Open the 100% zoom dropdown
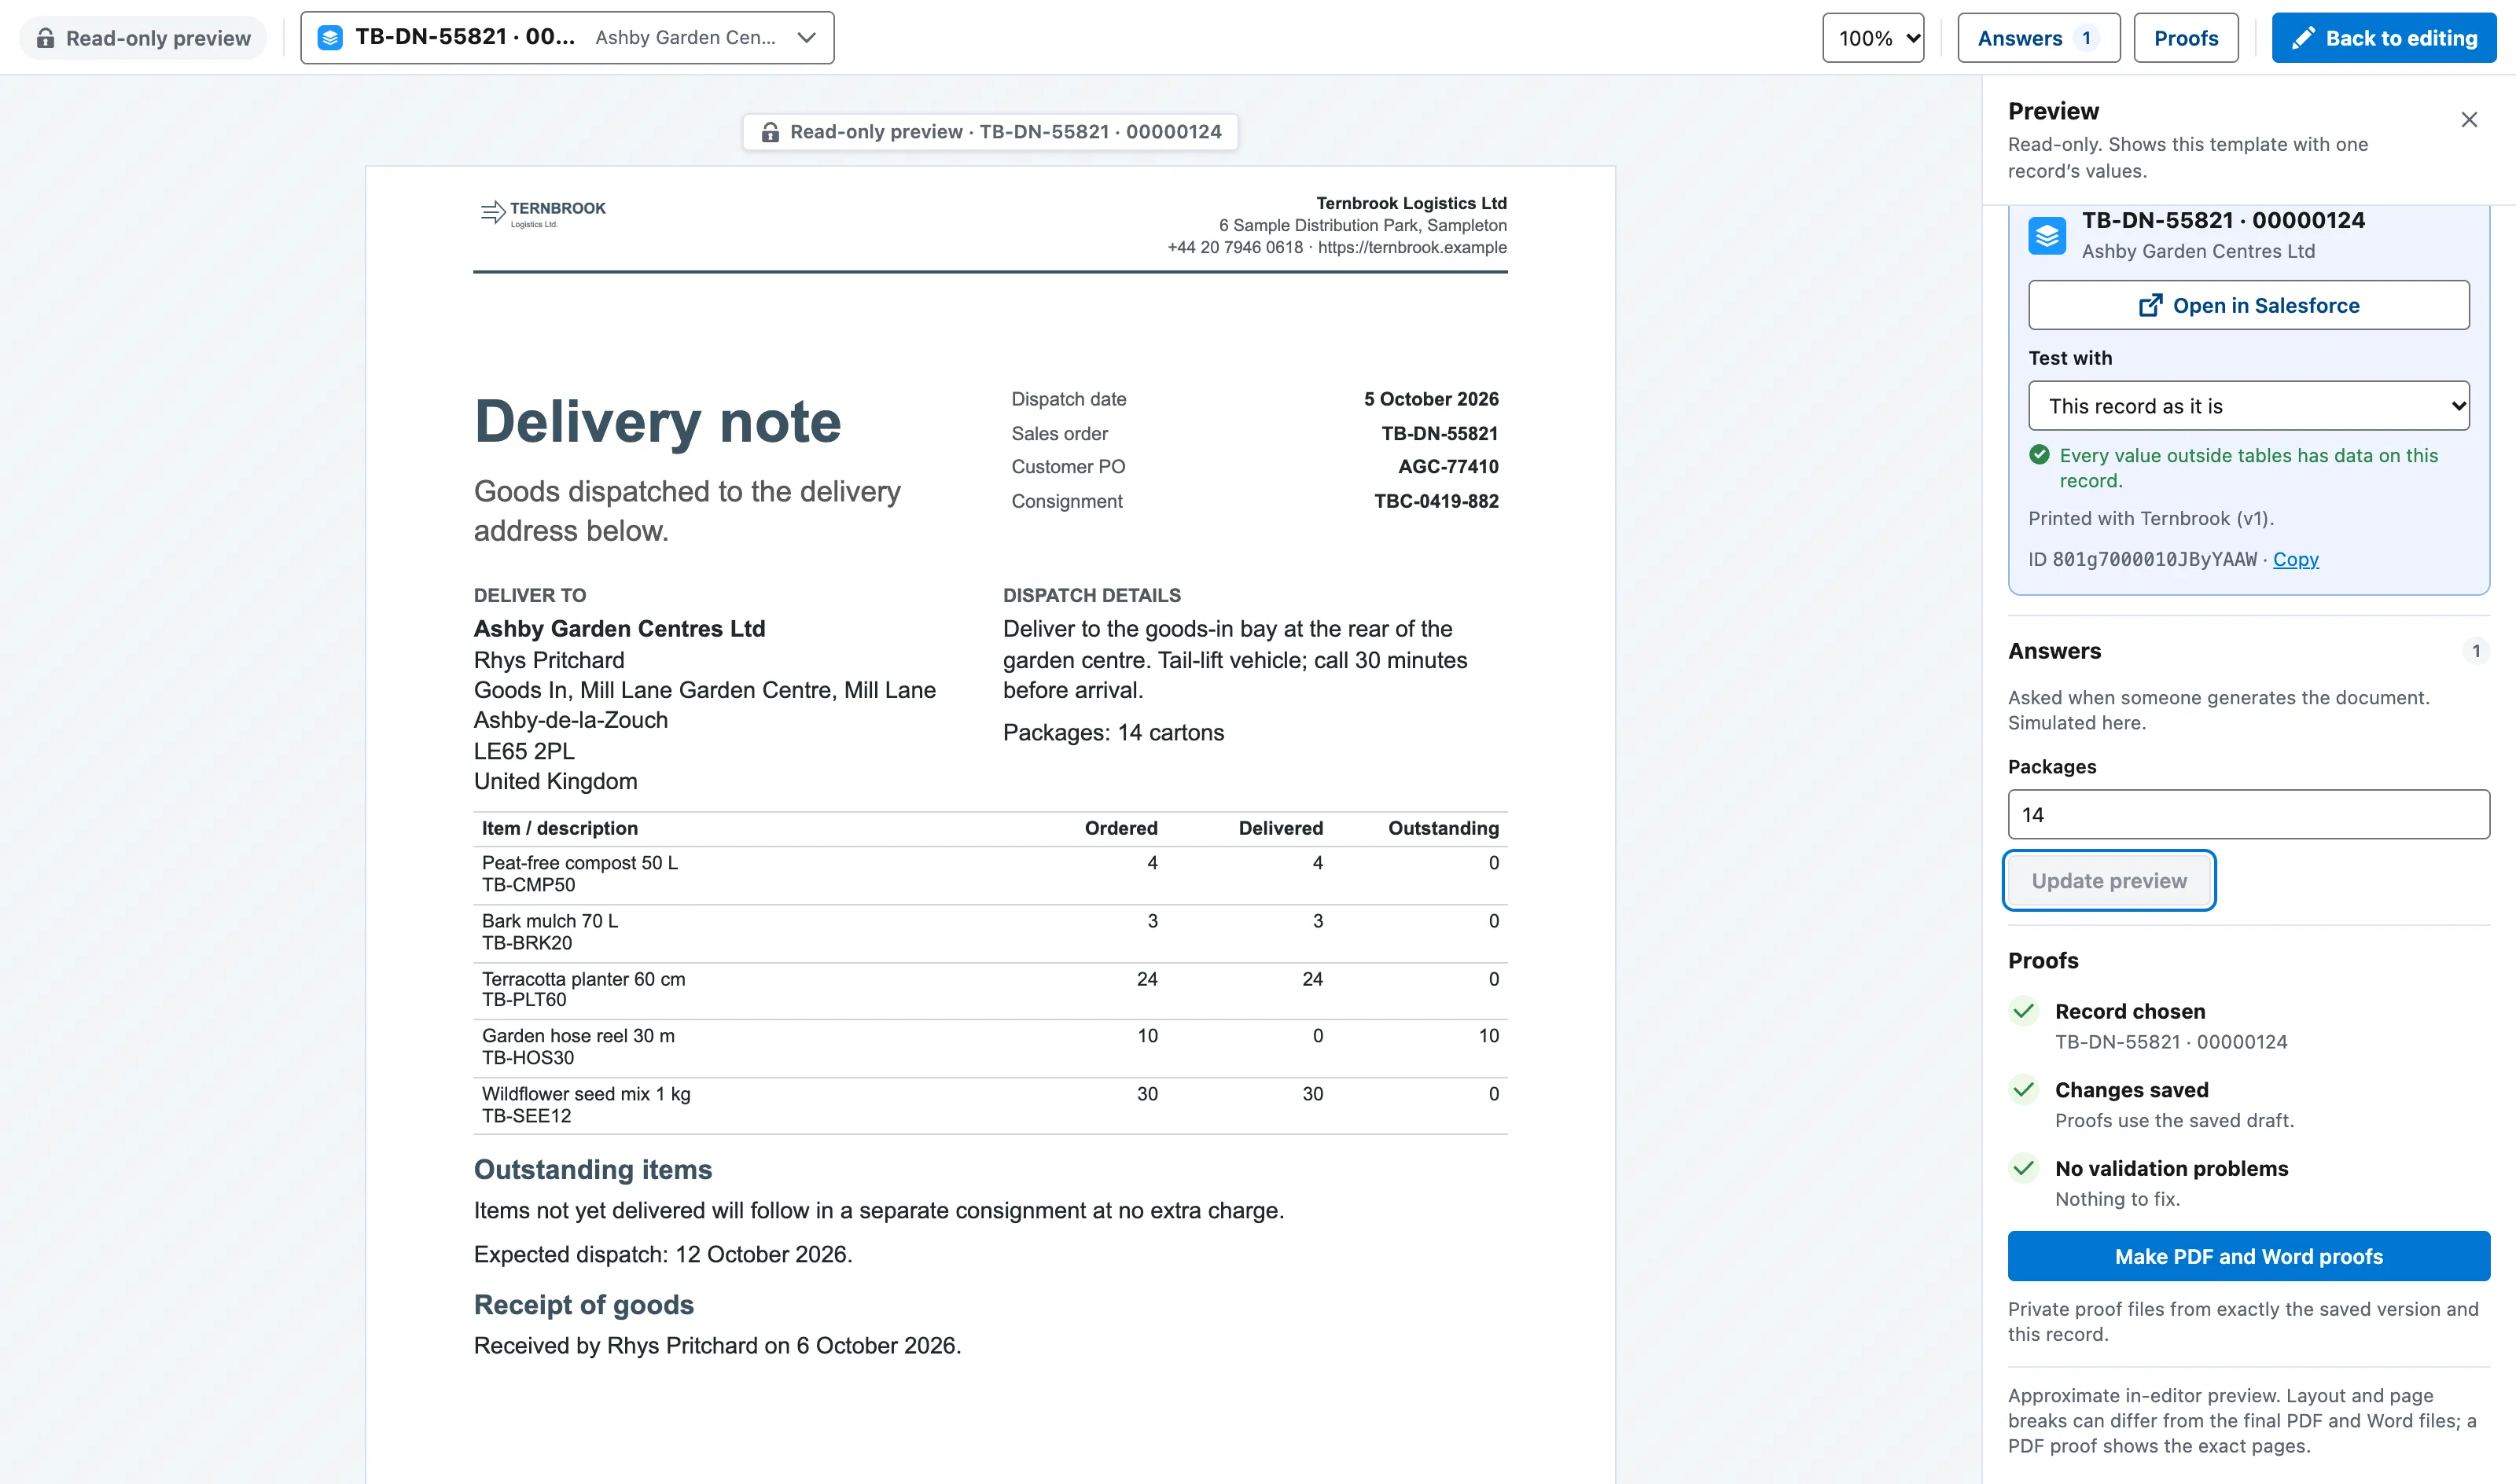The width and height of the screenshot is (2516, 1484). pyautogui.click(x=1873, y=38)
